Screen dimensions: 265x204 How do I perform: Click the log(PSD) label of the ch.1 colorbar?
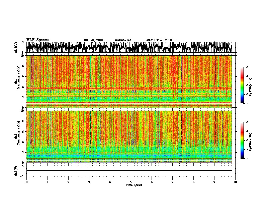251,87
